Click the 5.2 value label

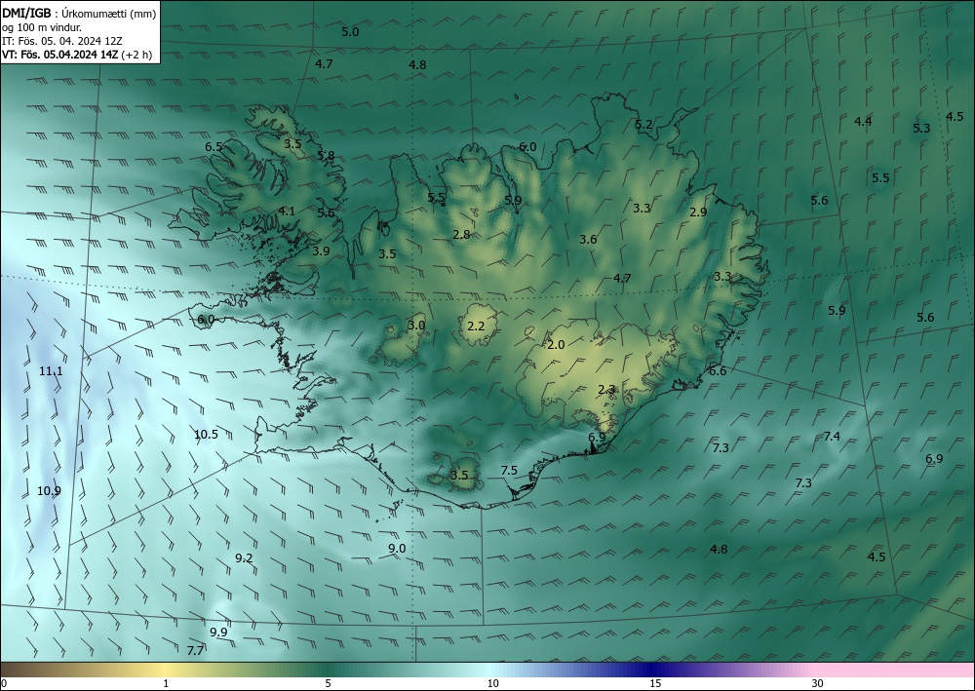[643, 125]
